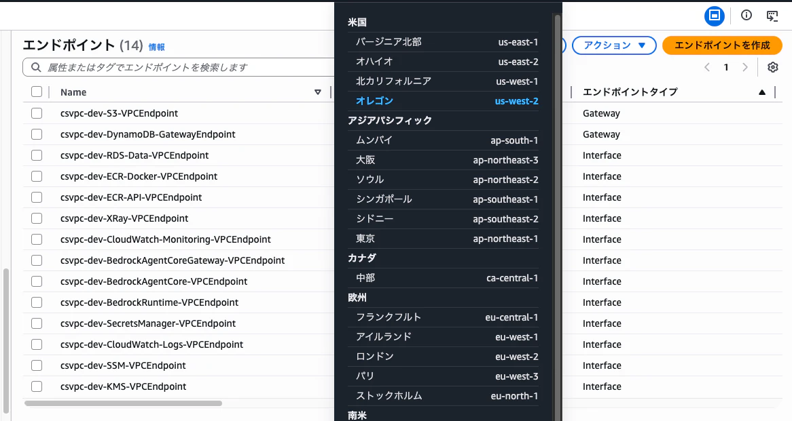The width and height of the screenshot is (792, 421).
Task: Click the エンドポイントタイプ column header
Action: [x=630, y=92]
